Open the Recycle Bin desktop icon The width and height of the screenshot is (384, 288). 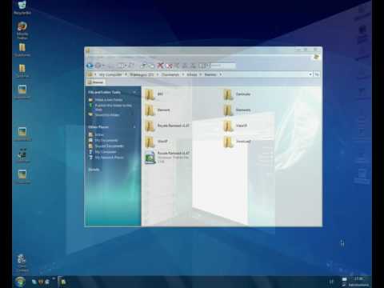[22, 7]
